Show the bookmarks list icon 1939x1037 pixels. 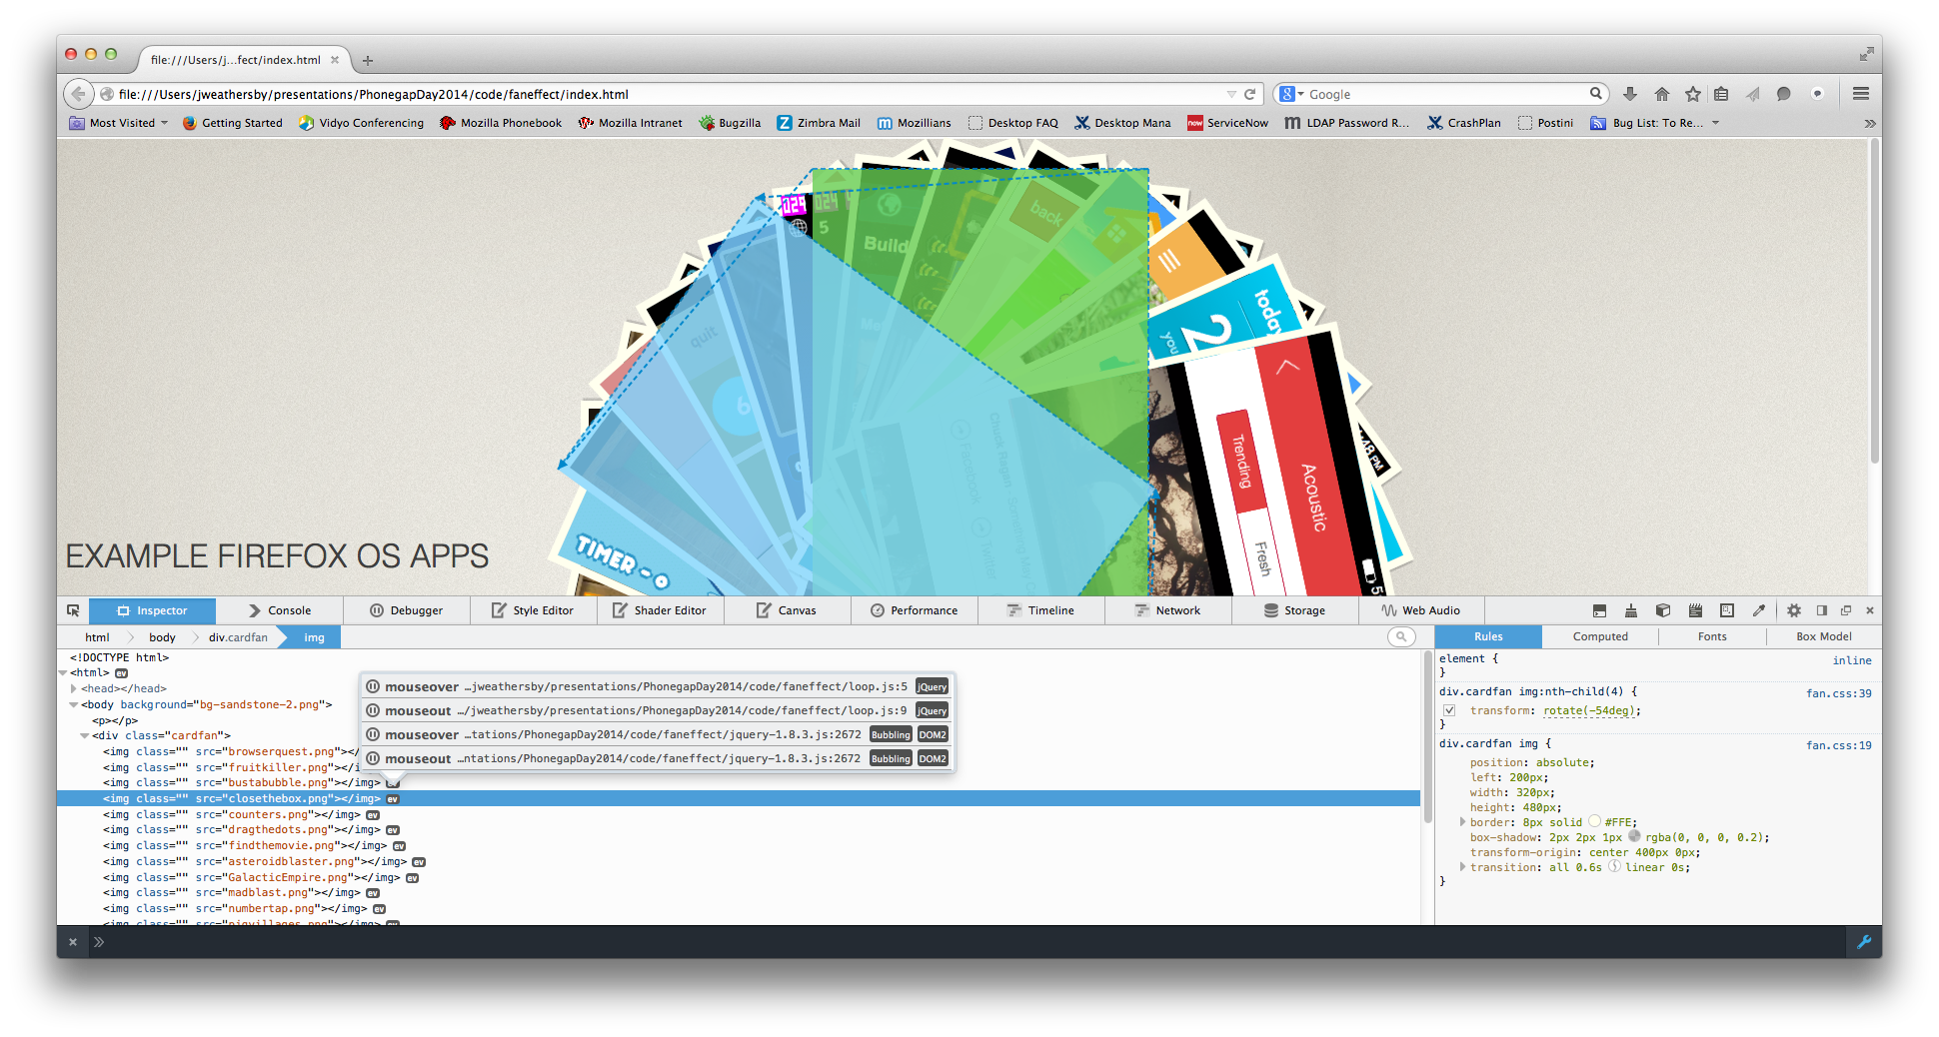click(x=1721, y=94)
